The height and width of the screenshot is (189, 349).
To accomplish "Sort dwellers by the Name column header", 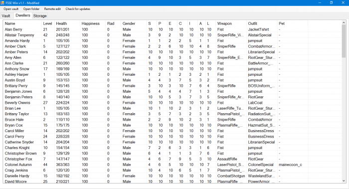I will pyautogui.click(x=22, y=23).
